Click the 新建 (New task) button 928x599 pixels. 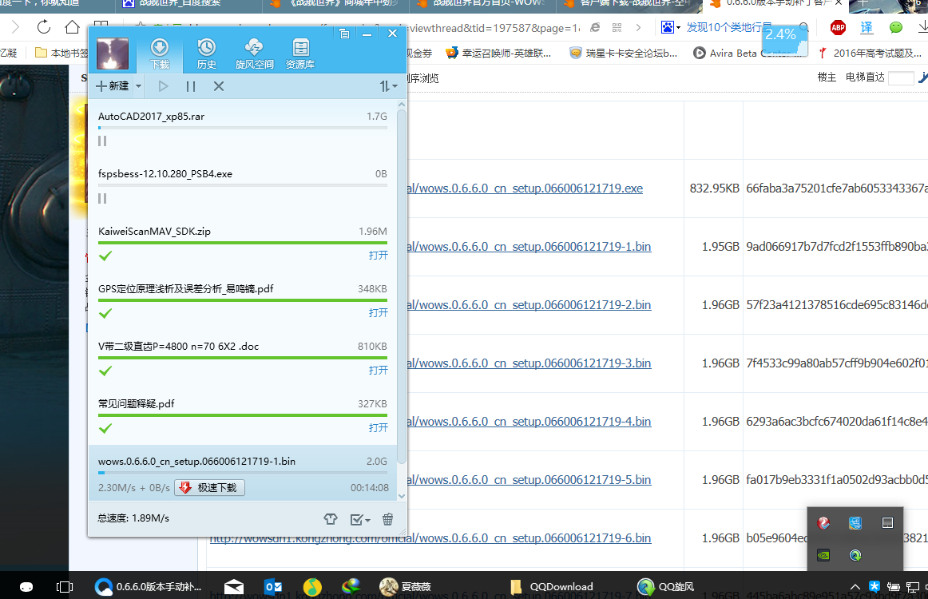113,86
